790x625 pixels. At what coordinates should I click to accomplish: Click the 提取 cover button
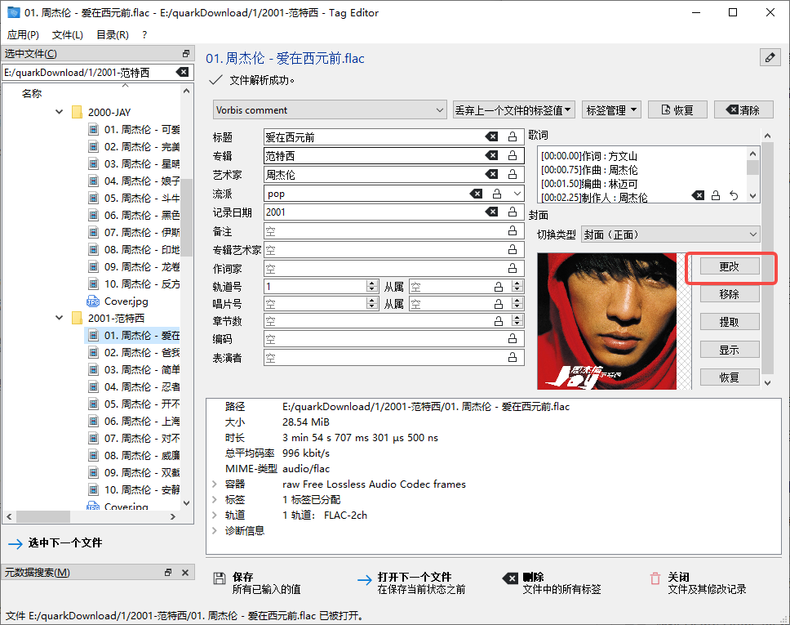[x=729, y=322]
